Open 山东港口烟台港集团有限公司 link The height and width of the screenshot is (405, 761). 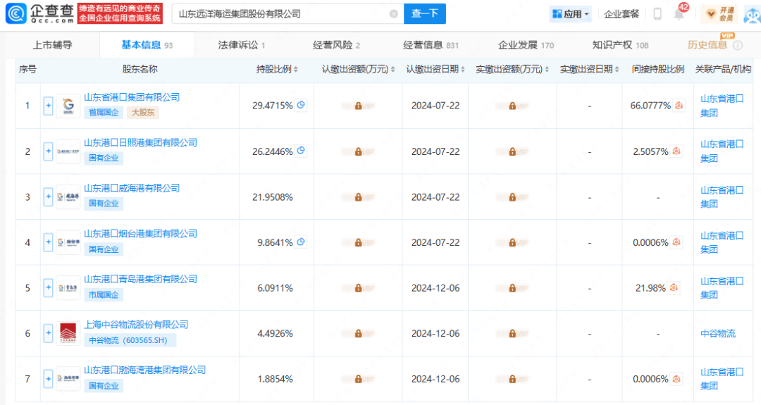(x=140, y=233)
